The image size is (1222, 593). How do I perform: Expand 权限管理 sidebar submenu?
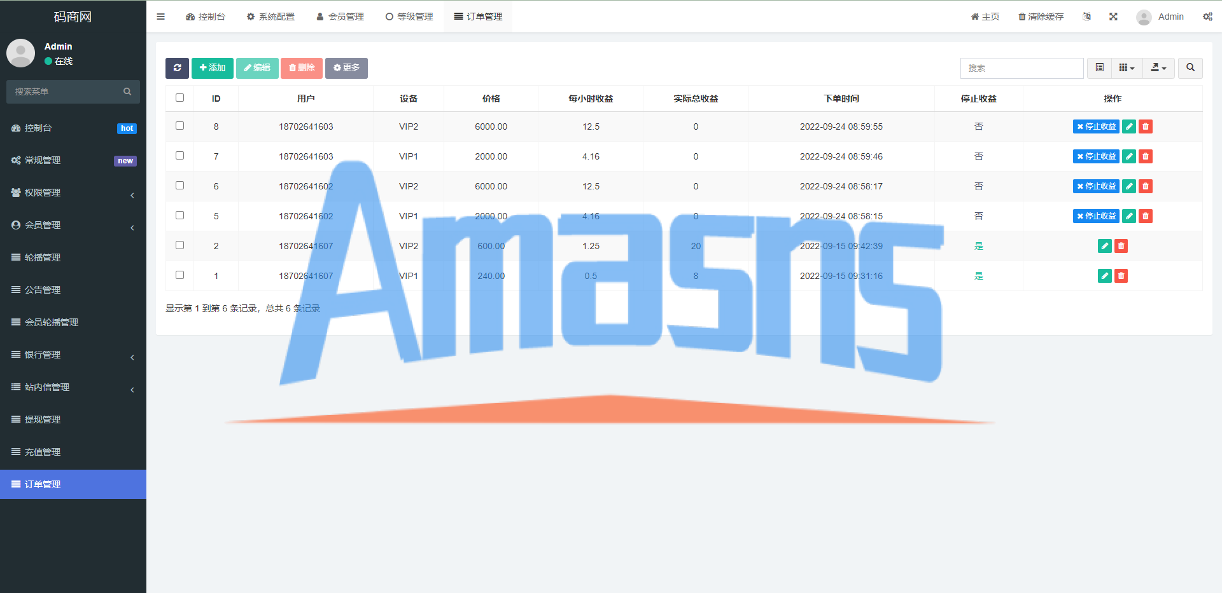[73, 193]
